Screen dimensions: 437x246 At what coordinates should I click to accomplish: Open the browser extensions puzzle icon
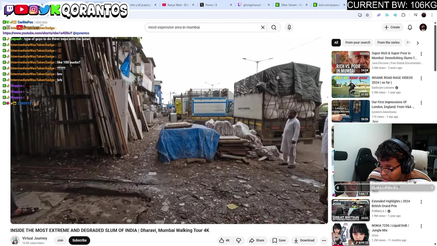pos(404,15)
